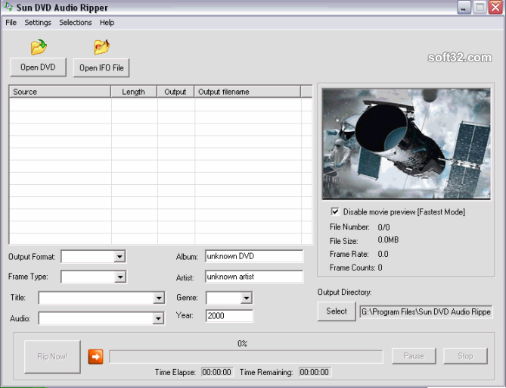Expand the Audio dropdown

point(158,319)
